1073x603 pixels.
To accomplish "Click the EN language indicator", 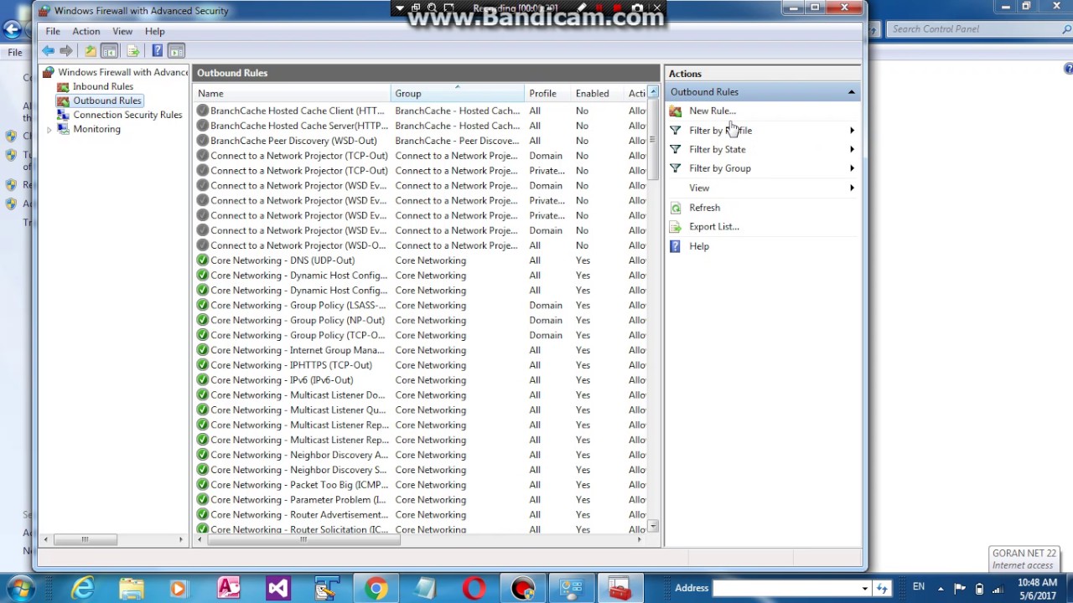I will tap(919, 586).
